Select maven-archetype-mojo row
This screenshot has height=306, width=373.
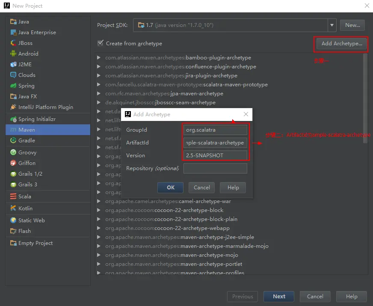[x=232, y=255]
